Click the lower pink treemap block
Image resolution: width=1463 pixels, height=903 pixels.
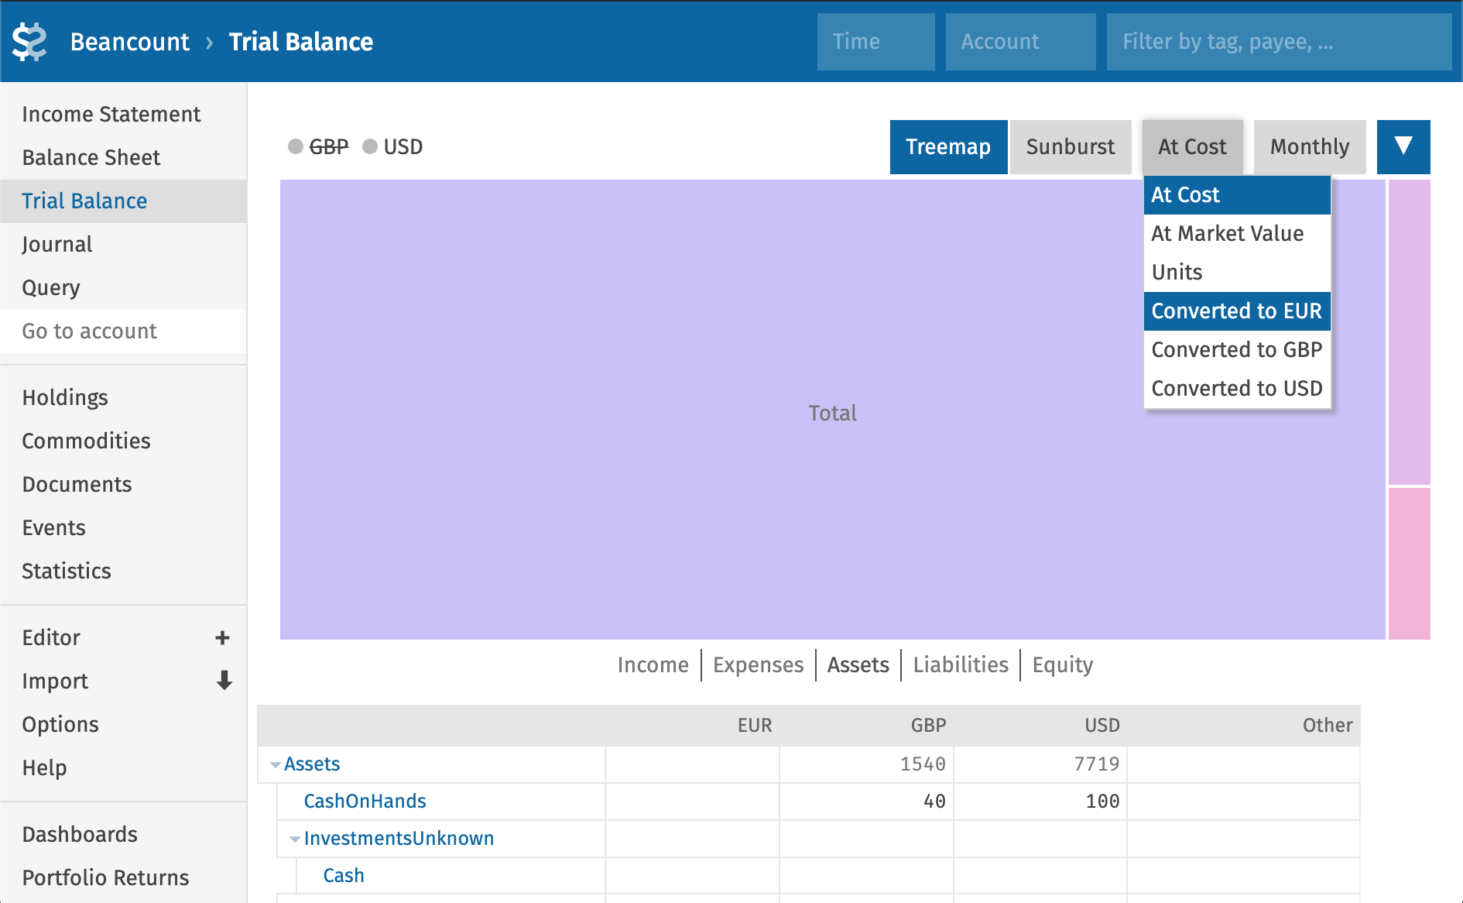[1409, 564]
